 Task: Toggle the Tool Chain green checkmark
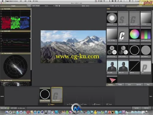click(x=8, y=108)
